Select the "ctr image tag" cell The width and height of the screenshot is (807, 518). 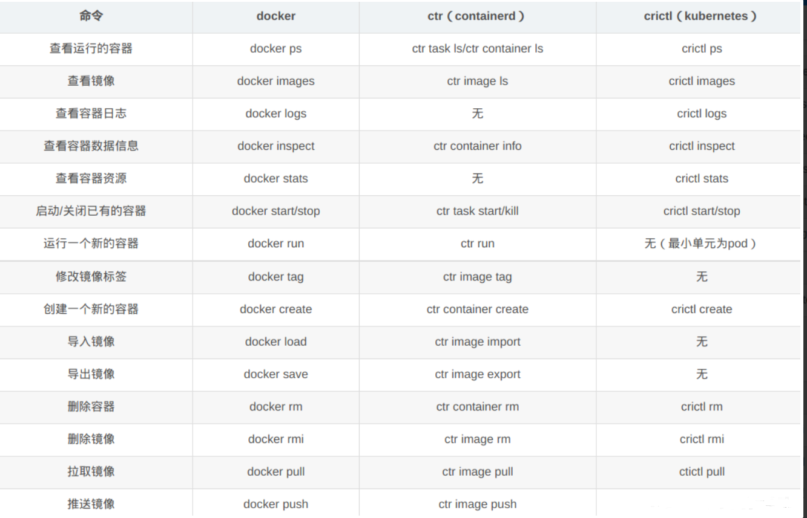pyautogui.click(x=477, y=277)
